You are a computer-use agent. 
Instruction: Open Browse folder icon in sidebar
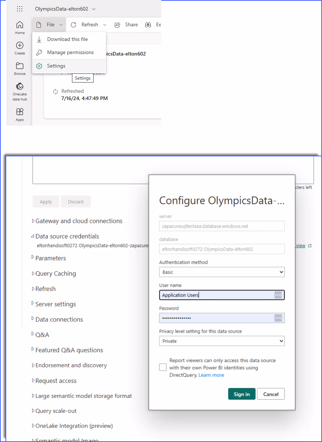[20, 66]
